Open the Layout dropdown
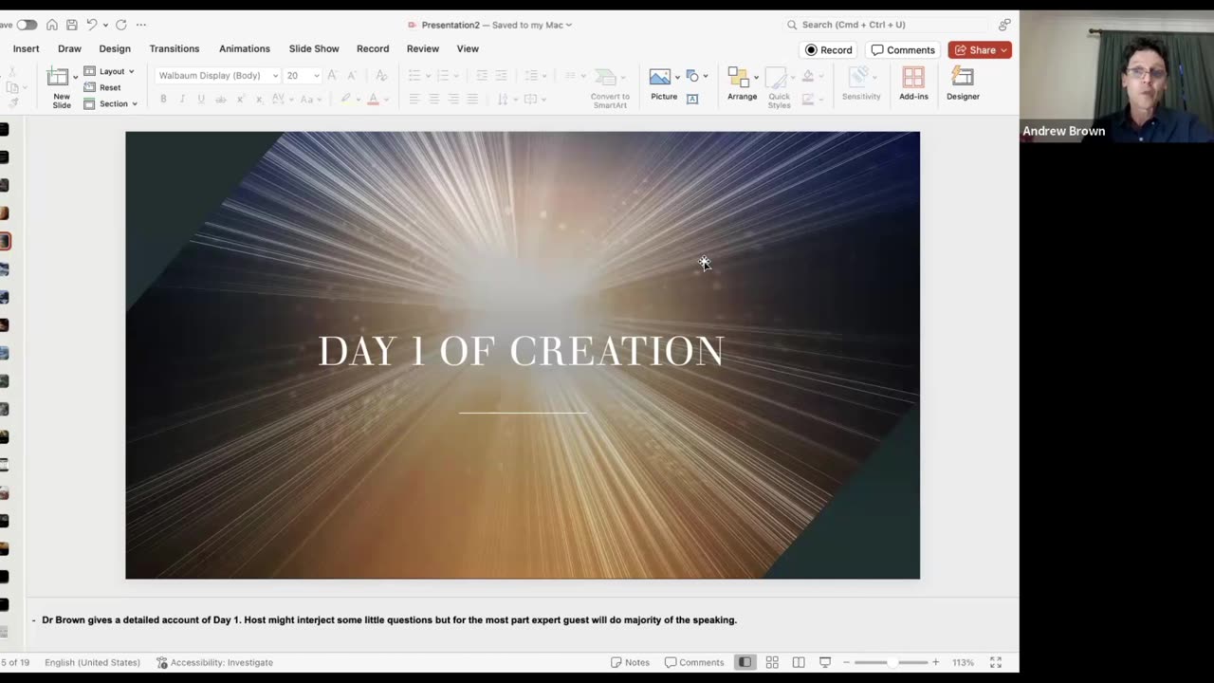The width and height of the screenshot is (1214, 683). (109, 71)
